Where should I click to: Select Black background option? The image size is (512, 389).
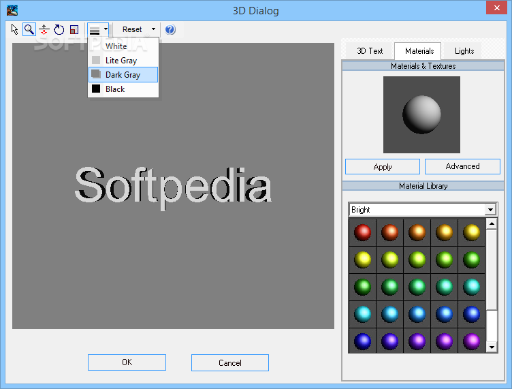[x=123, y=89]
